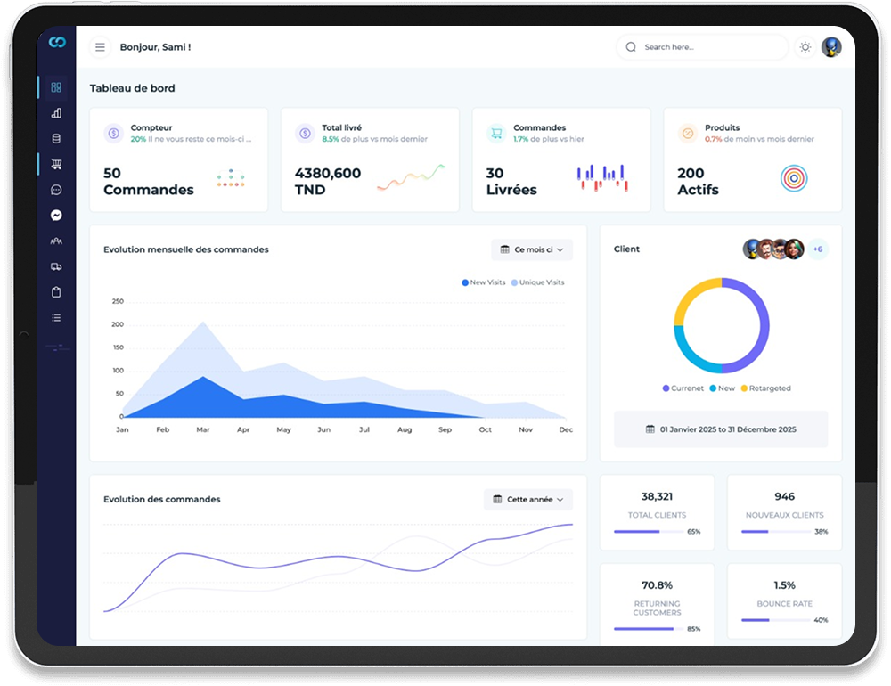Click the team members icon in sidebar
The width and height of the screenshot is (891, 686).
55,241
